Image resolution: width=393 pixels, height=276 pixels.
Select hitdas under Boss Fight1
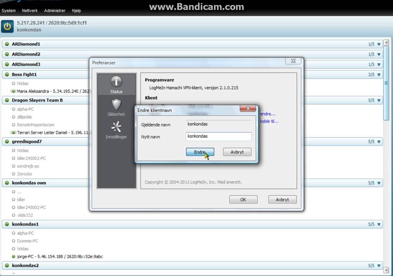click(x=23, y=84)
